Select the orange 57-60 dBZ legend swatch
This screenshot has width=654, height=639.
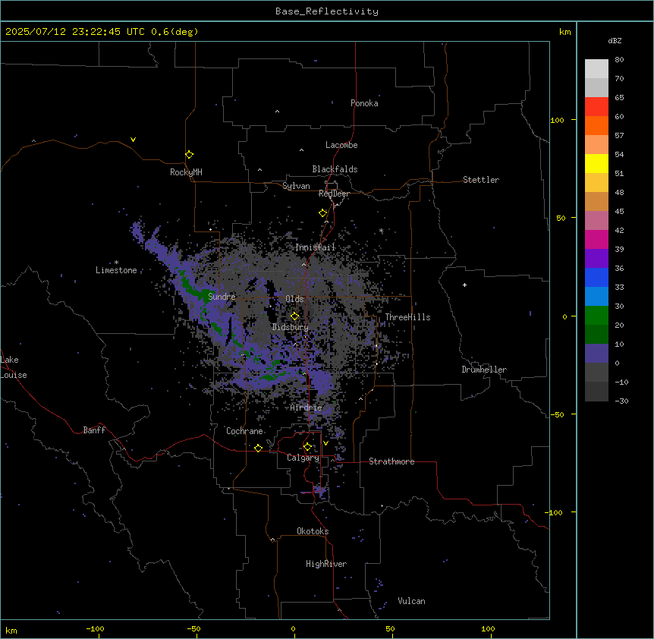pyautogui.click(x=596, y=125)
